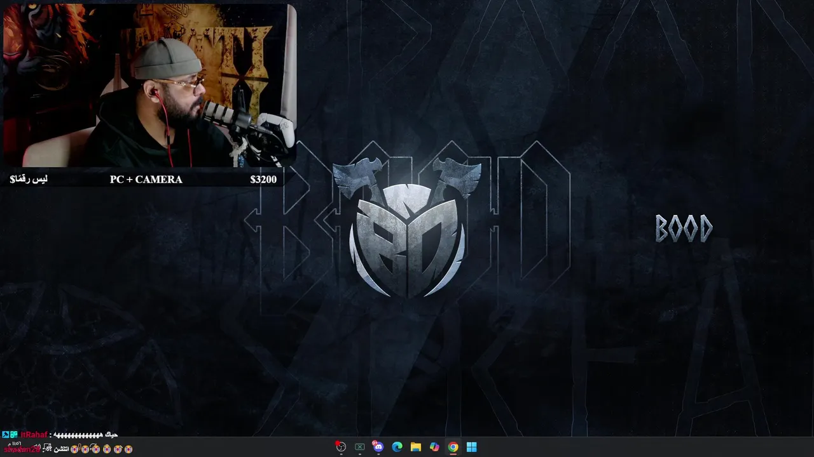The width and height of the screenshot is (814, 457).
Task: Click the $3200 goal amount
Action: coord(263,180)
